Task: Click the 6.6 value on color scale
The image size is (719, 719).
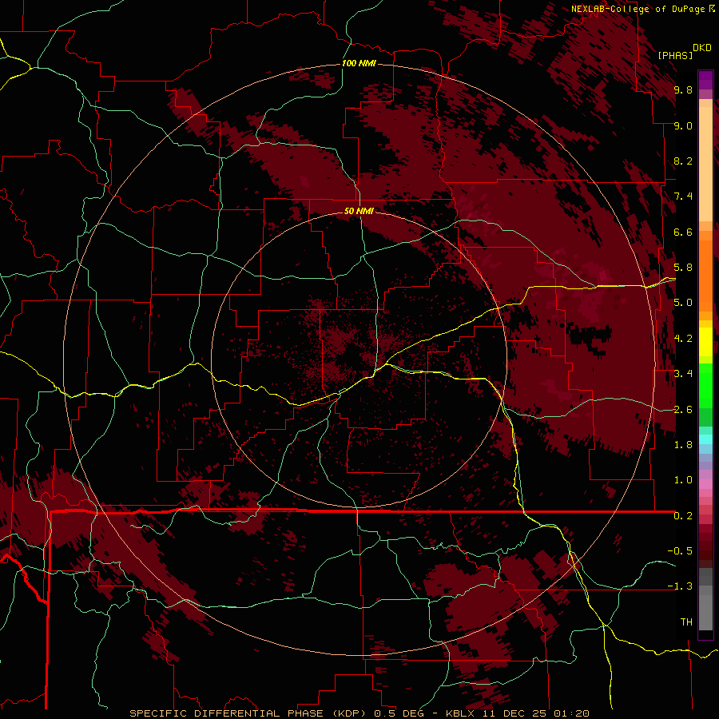Action: [683, 232]
